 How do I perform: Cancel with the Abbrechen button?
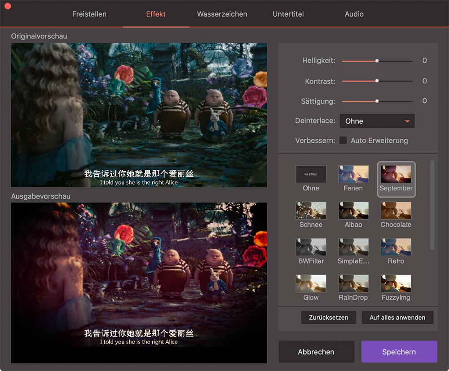317,352
